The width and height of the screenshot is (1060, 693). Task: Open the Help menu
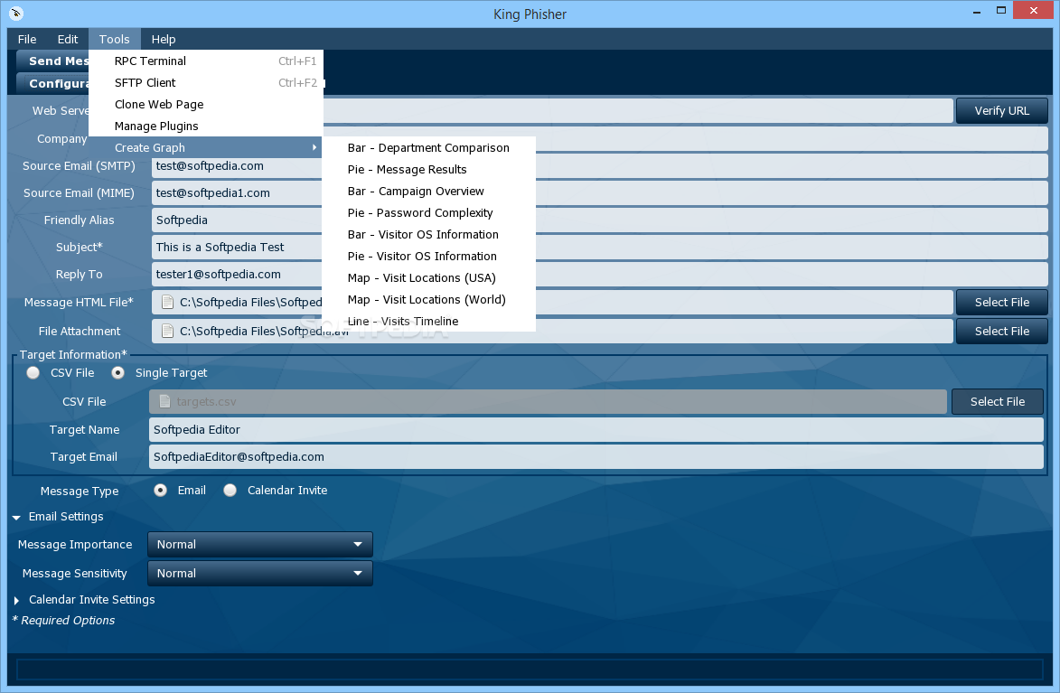coord(164,39)
